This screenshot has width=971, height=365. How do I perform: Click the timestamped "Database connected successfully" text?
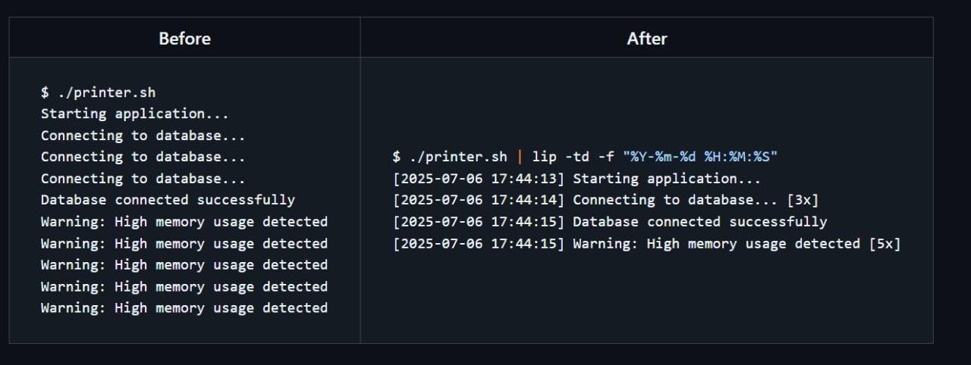pos(699,222)
